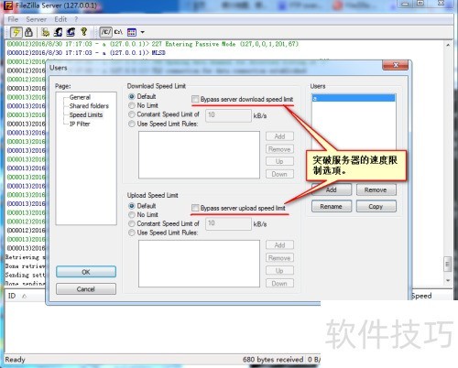This screenshot has height=368, width=458.
Task: Click the Rename user button
Action: [x=332, y=206]
